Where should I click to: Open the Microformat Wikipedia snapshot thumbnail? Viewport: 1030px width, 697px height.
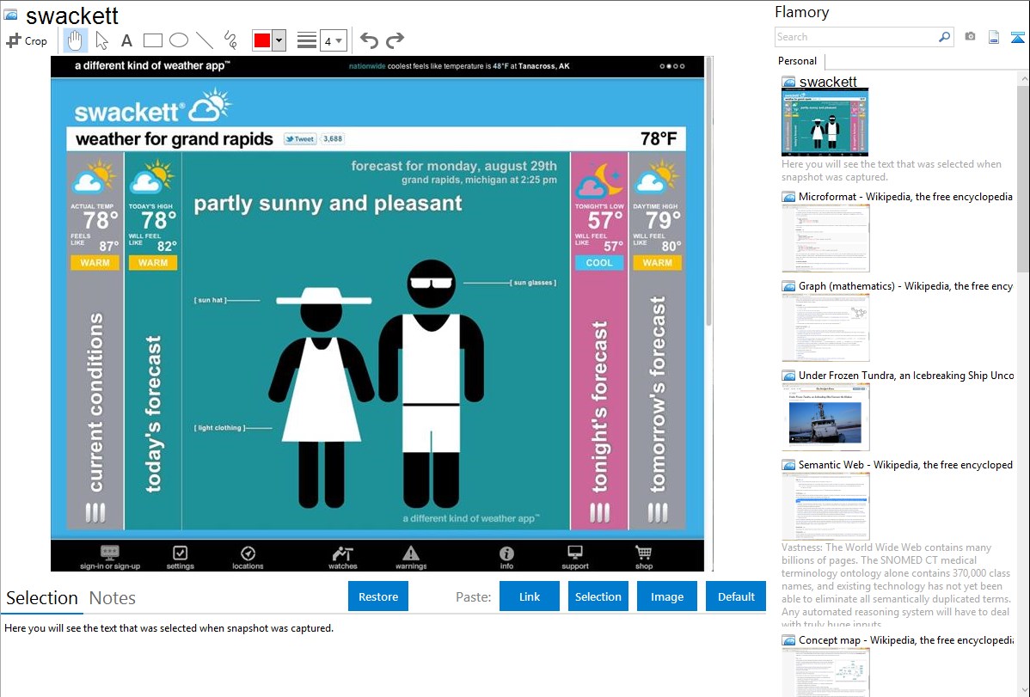[825, 238]
